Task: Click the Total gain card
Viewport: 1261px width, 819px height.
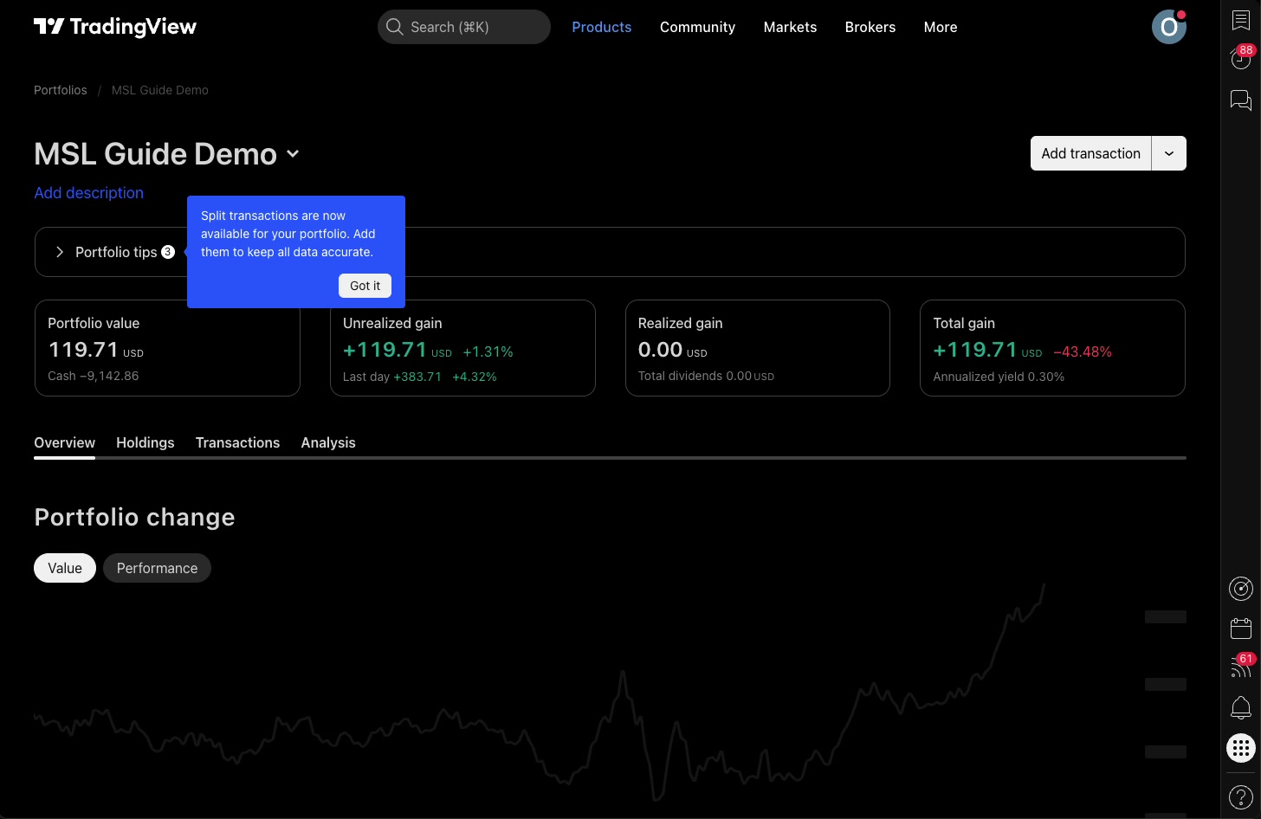Action: coord(1052,348)
